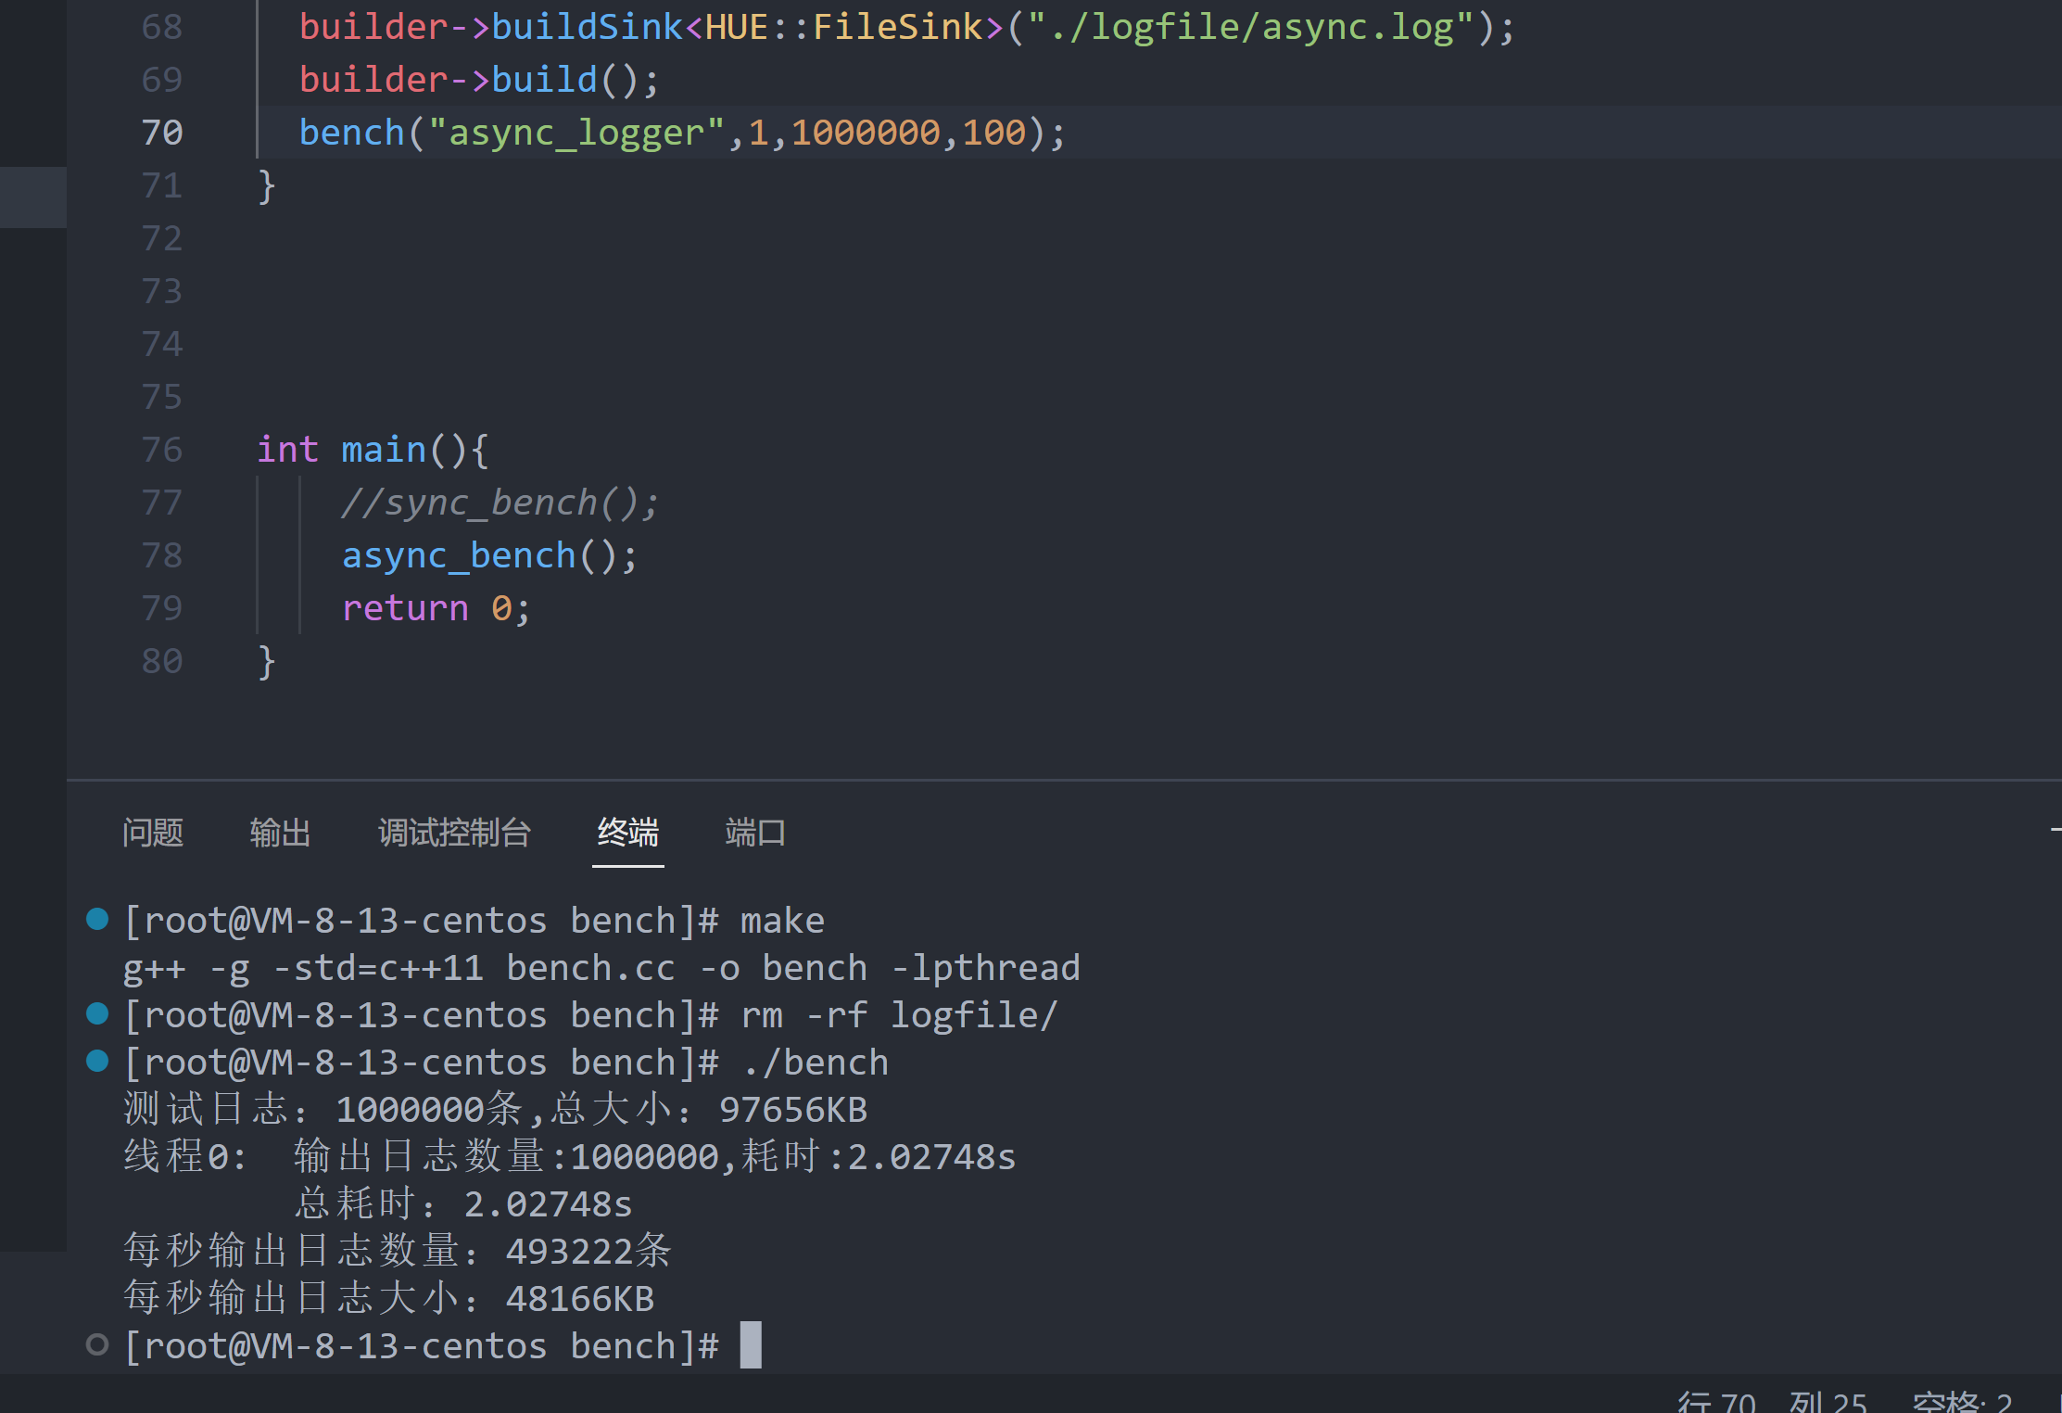Viewport: 2062px width, 1413px height.
Task: Focus the terminal input cursor
Action: (751, 1345)
